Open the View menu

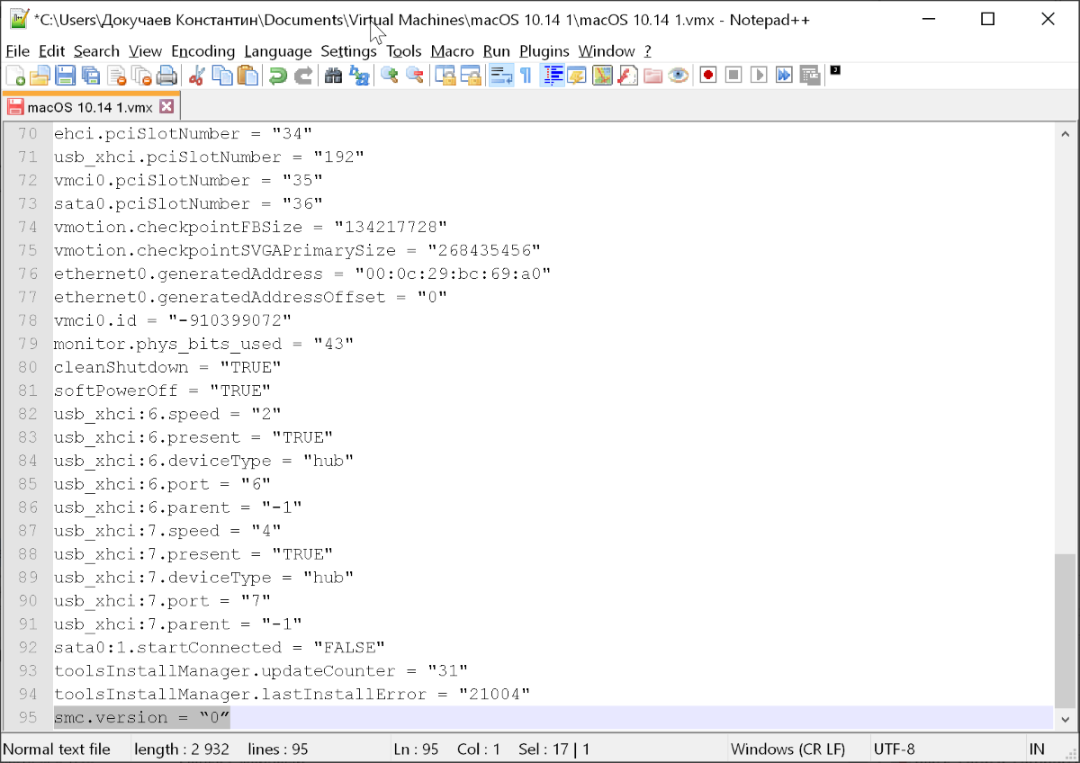pos(145,51)
